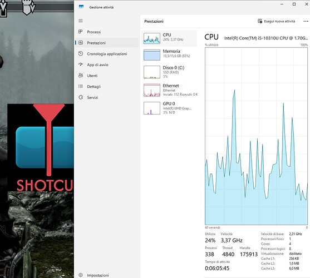310x278 pixels.
Task: Open the three-dot more options menu
Action: tap(306, 21)
